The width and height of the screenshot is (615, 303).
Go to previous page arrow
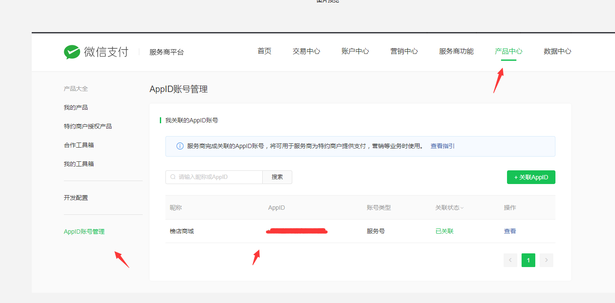(510, 260)
